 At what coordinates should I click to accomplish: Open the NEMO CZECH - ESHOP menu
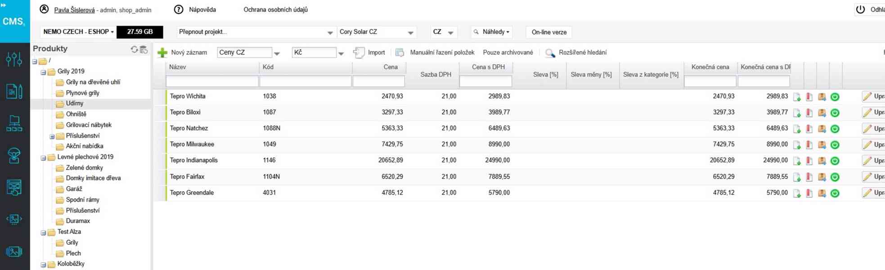[x=78, y=32]
